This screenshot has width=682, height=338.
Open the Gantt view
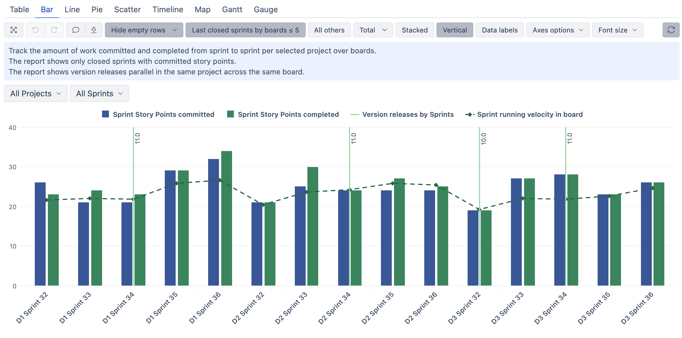pyautogui.click(x=232, y=9)
